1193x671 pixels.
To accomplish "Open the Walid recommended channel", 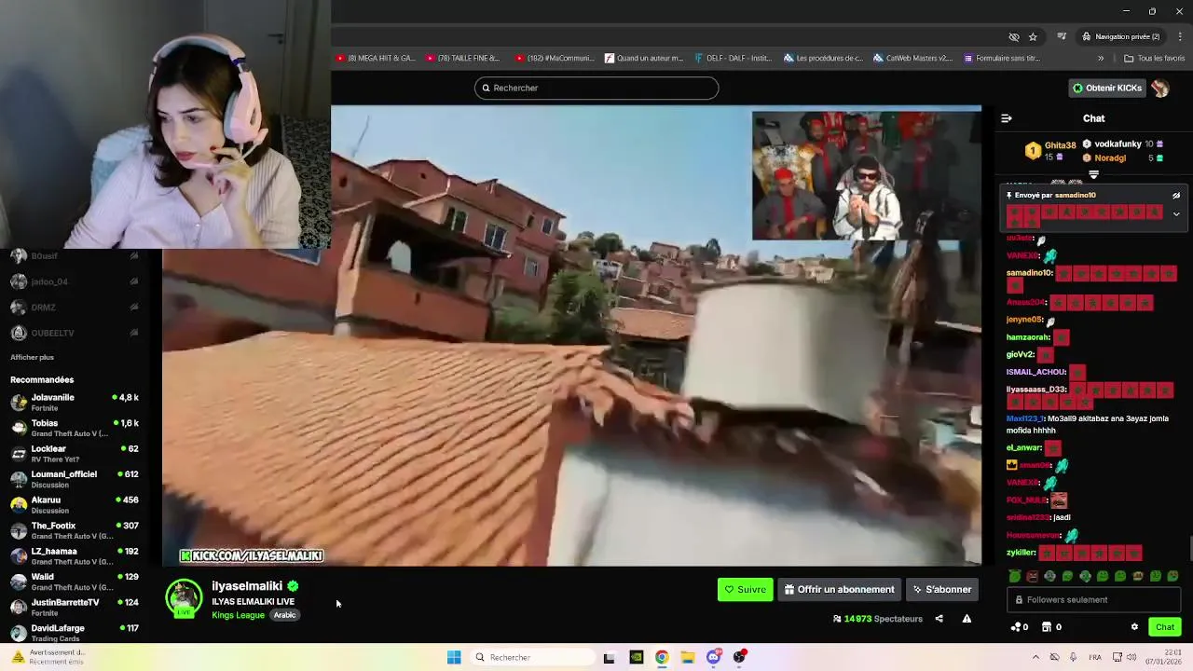I will 75,582.
